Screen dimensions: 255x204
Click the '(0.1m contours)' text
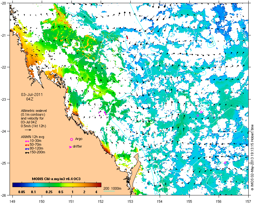click(33, 114)
